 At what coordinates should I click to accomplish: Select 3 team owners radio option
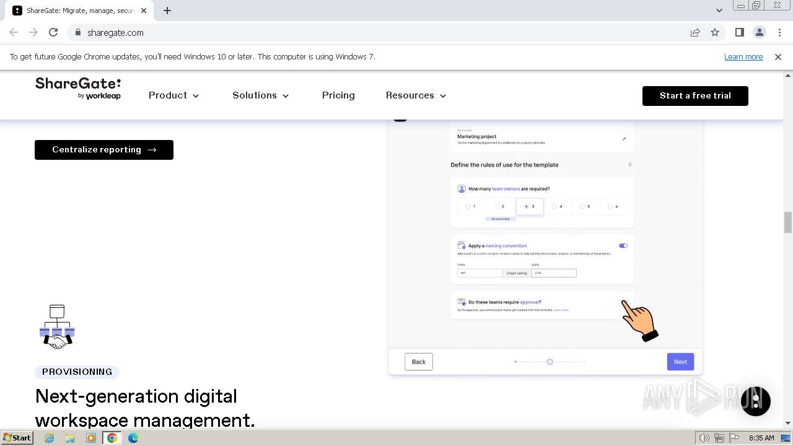(526, 206)
